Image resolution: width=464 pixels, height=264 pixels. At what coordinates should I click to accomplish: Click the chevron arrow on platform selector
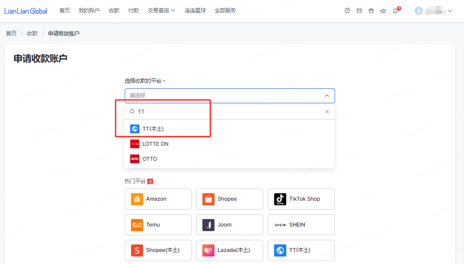pyautogui.click(x=327, y=96)
